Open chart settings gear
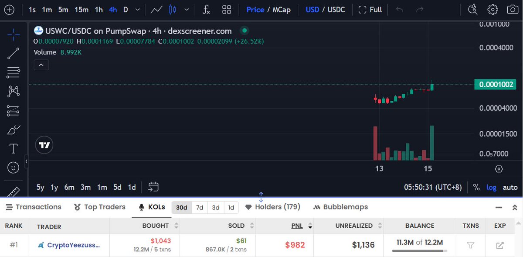 [x=492, y=10]
